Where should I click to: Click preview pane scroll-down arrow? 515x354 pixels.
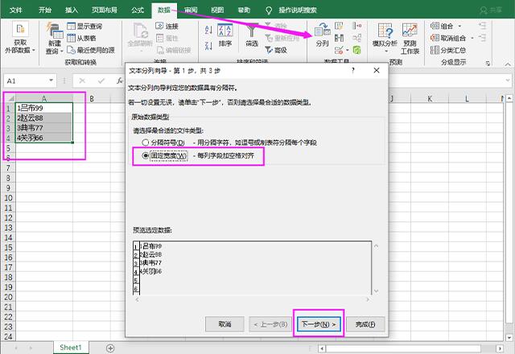tap(377, 291)
